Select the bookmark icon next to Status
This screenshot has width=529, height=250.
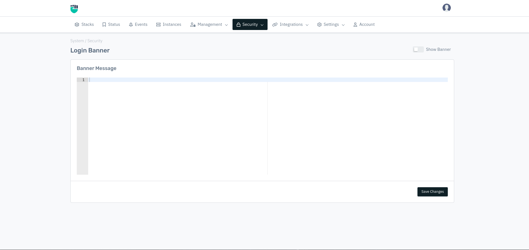[x=104, y=24]
